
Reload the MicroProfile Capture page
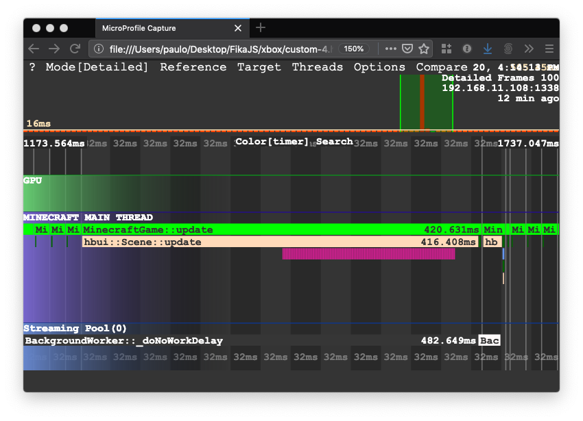click(75, 49)
